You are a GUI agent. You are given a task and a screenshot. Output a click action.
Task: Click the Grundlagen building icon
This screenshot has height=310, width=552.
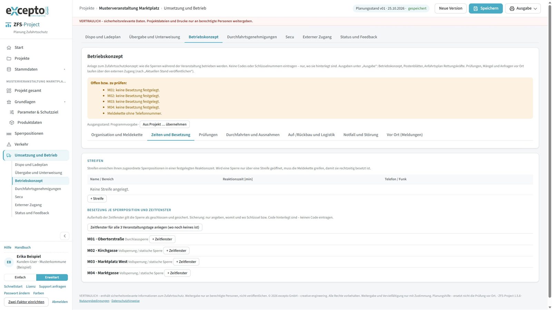(x=9, y=102)
